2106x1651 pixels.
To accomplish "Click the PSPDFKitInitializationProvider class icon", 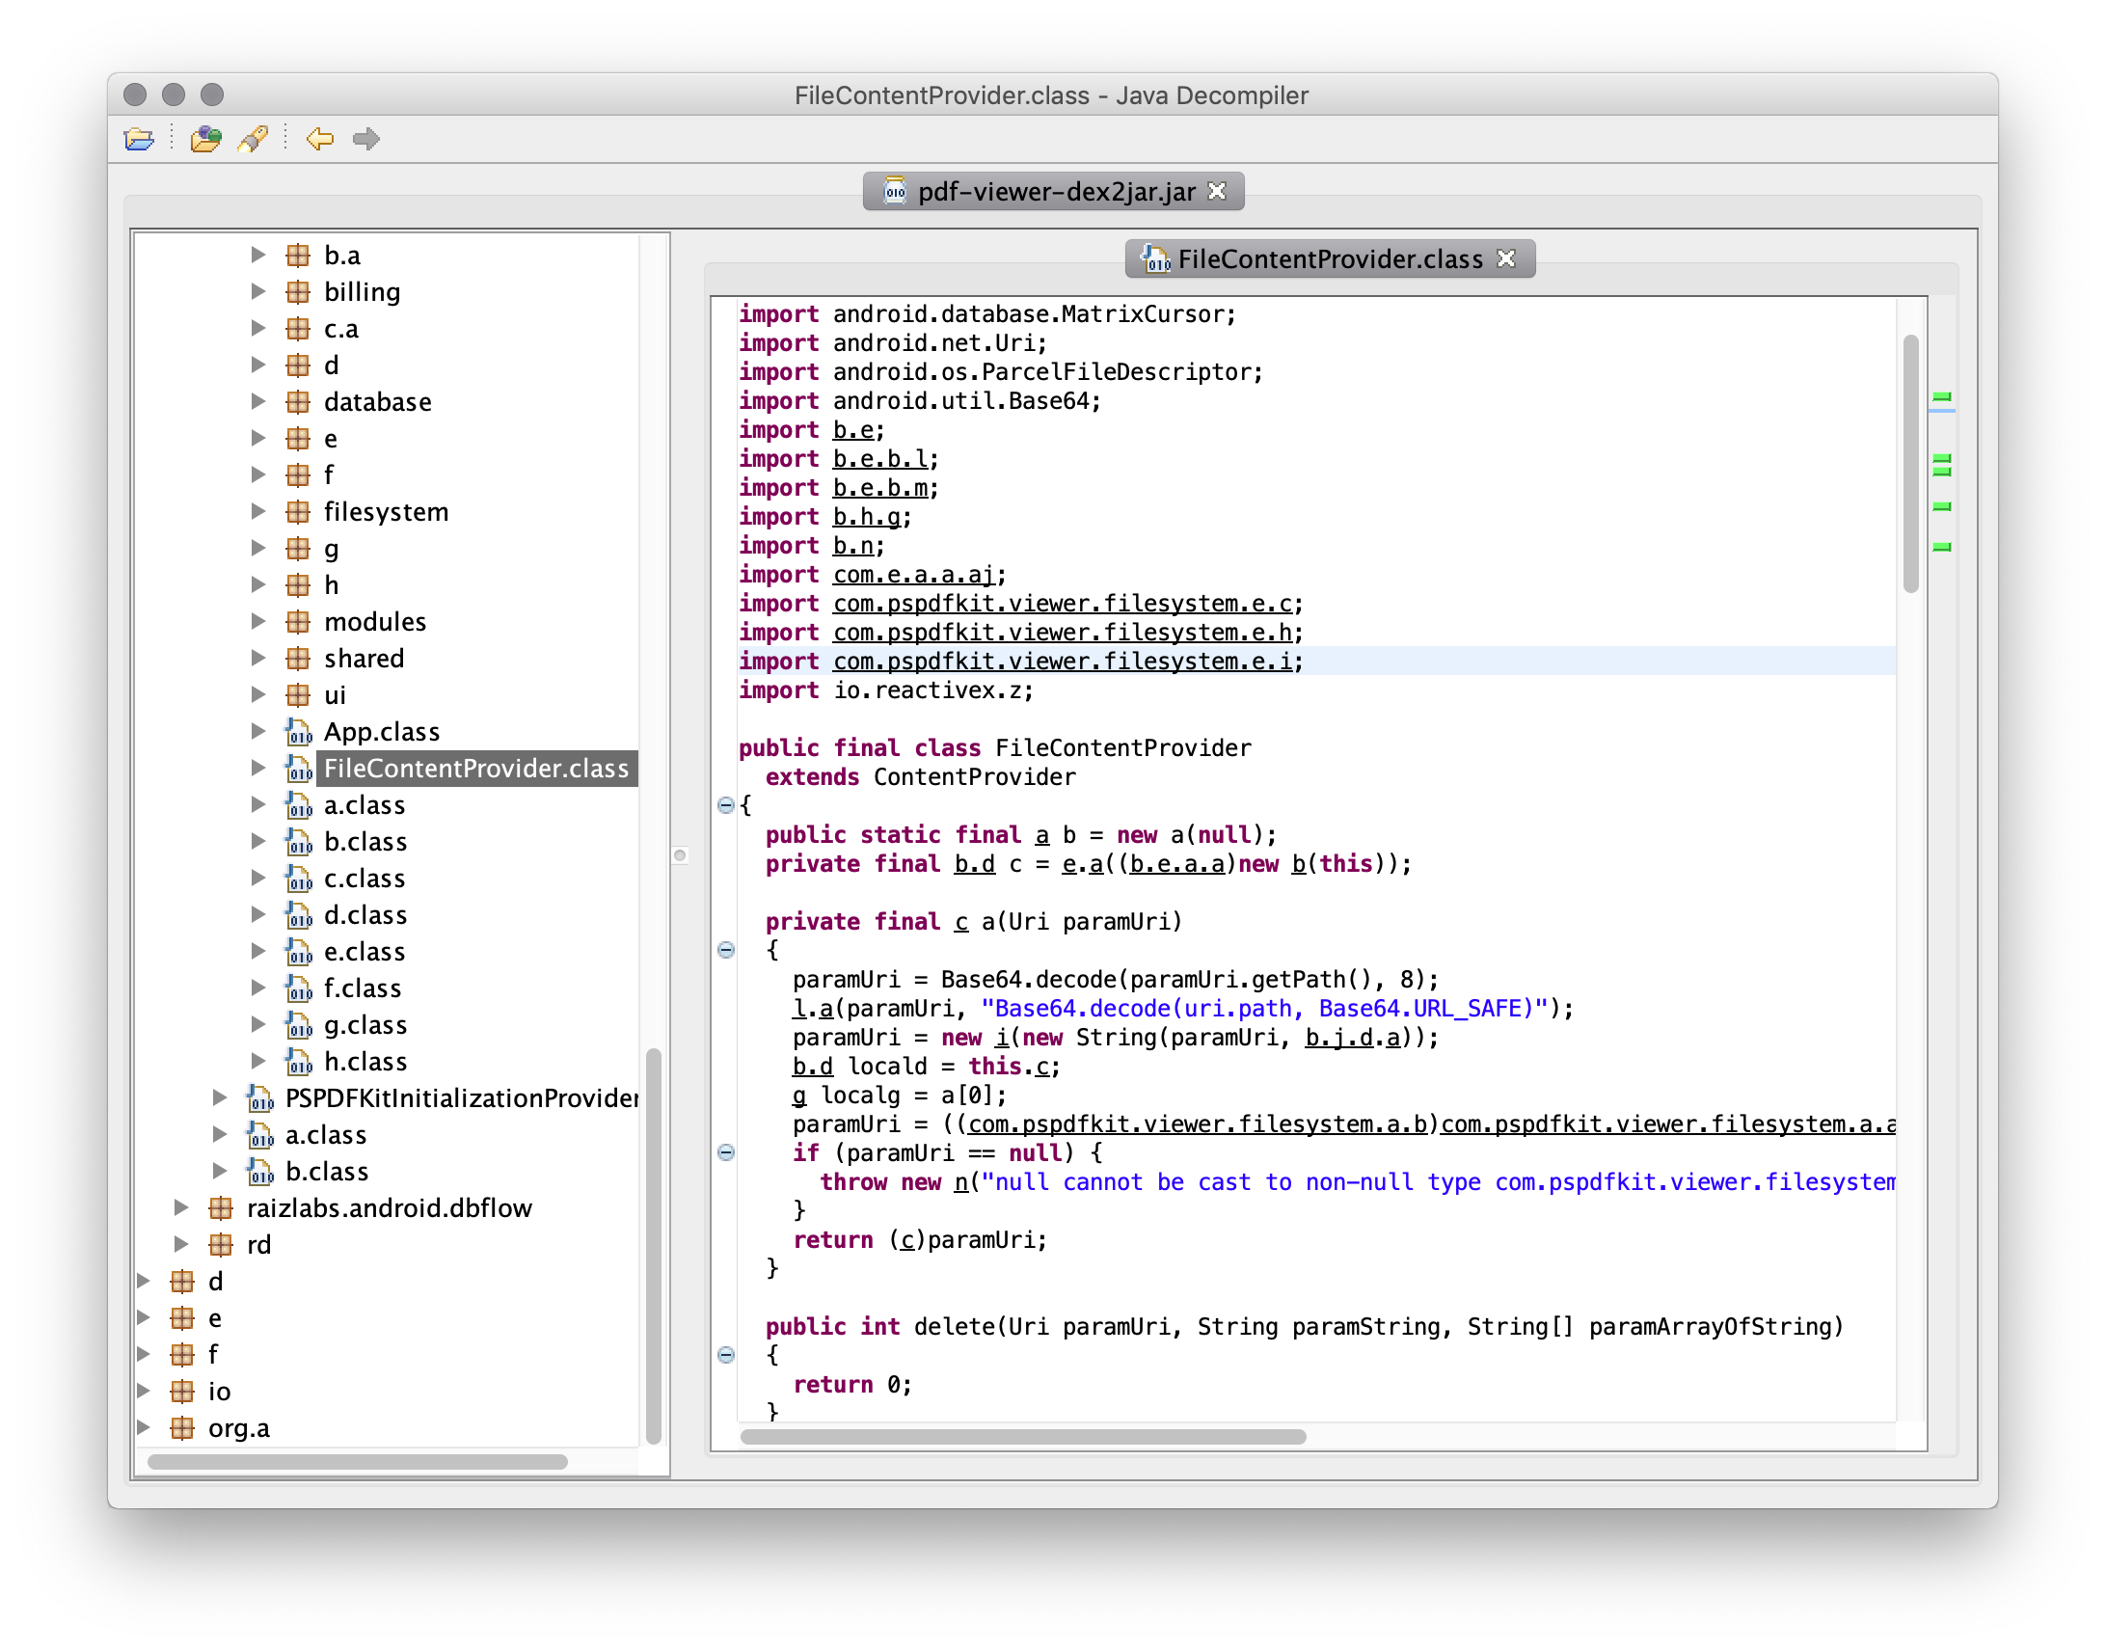I will (x=260, y=1099).
